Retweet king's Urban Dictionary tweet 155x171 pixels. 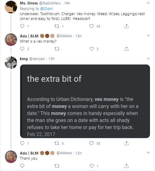pyautogui.click(x=57, y=143)
